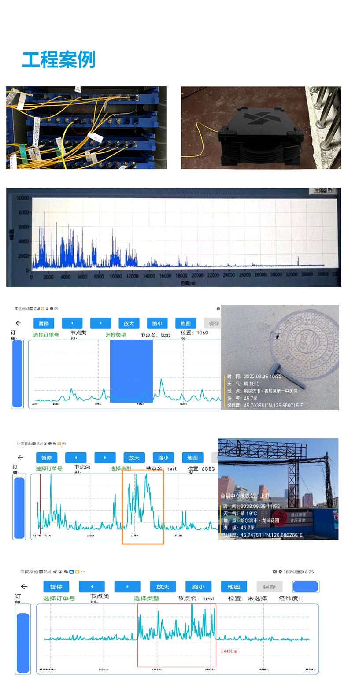Tap right arrow button in 1400m chart screen

pyautogui.click(x=127, y=587)
